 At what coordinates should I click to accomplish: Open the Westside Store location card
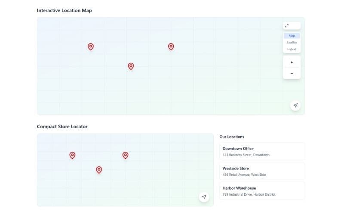262,171
